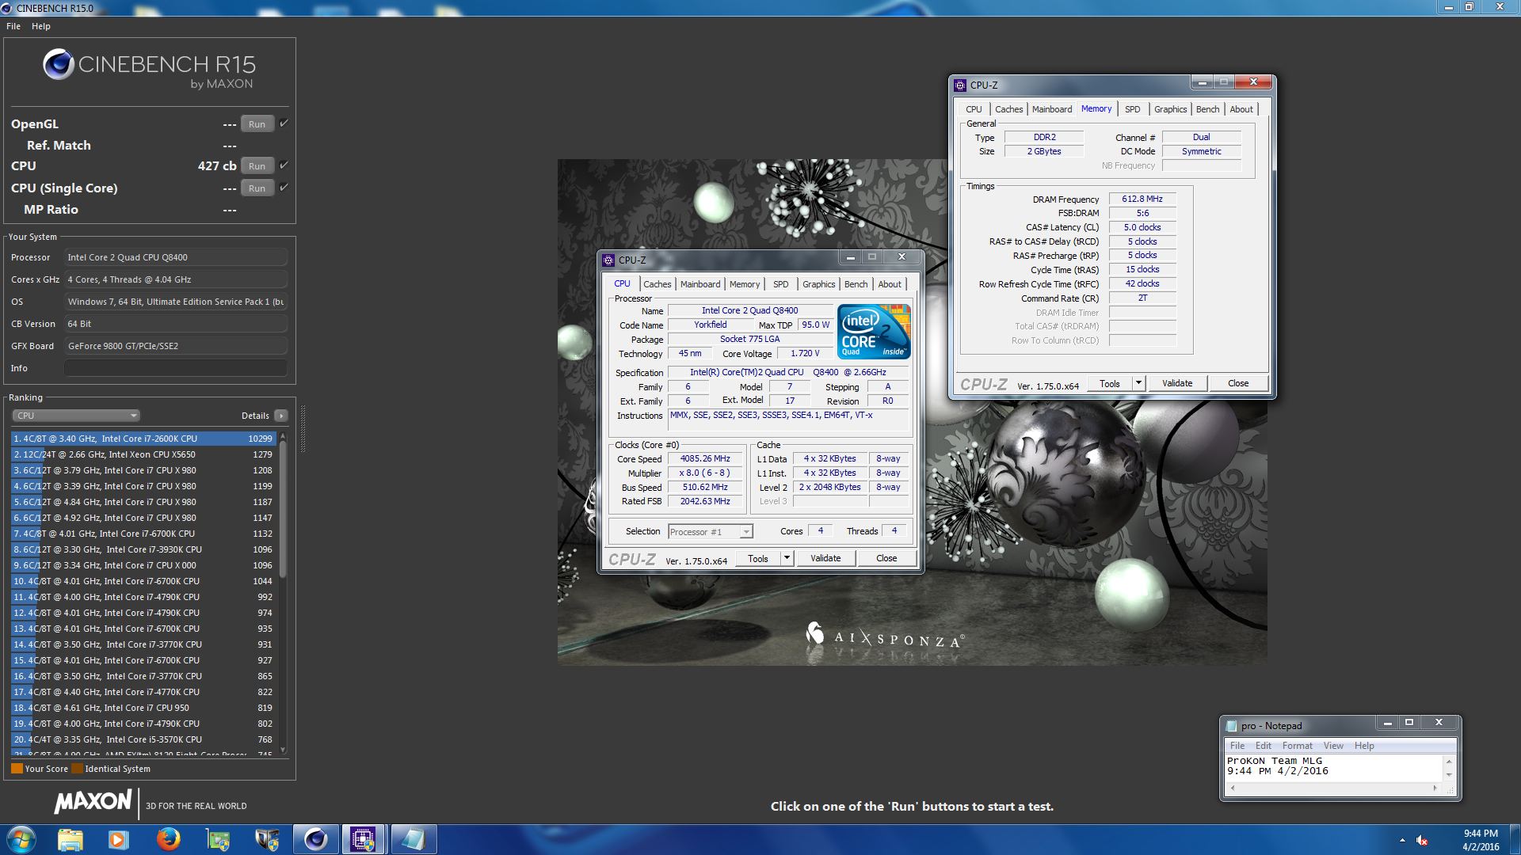Image resolution: width=1521 pixels, height=855 pixels.
Task: Click the CPU-Z processor window title icon
Action: click(608, 260)
